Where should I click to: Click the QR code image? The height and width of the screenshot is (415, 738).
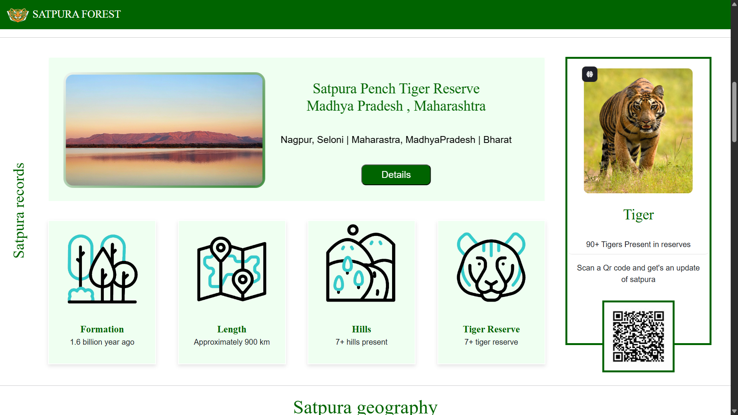tap(638, 337)
